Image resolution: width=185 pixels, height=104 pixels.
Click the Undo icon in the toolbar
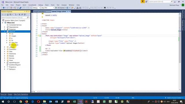point(24,8)
